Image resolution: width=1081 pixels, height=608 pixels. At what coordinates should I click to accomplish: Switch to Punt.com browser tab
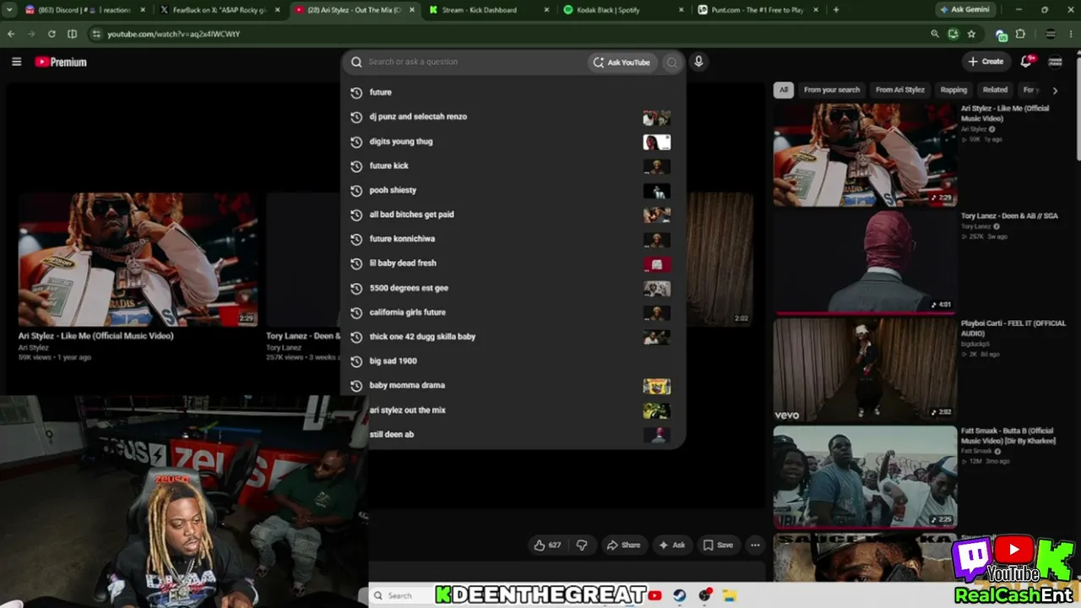758,10
